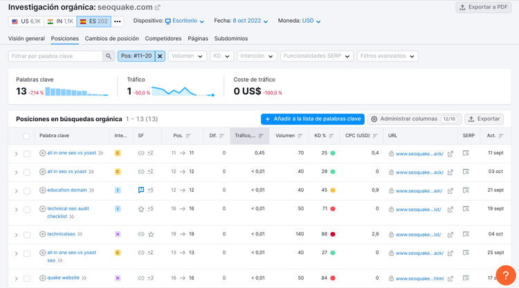
Task: Open the Competidores tab
Action: pos(163,39)
